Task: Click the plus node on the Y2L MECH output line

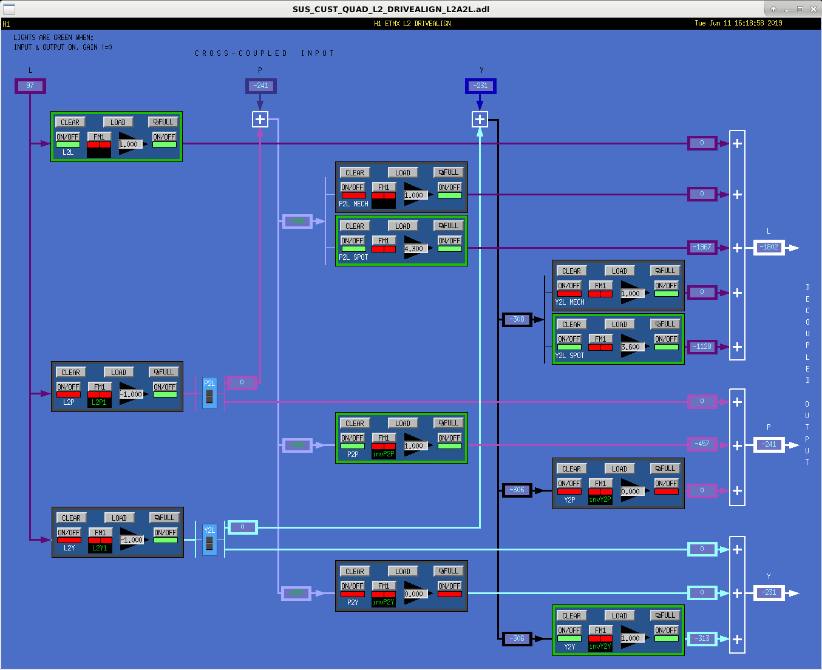Action: [737, 293]
